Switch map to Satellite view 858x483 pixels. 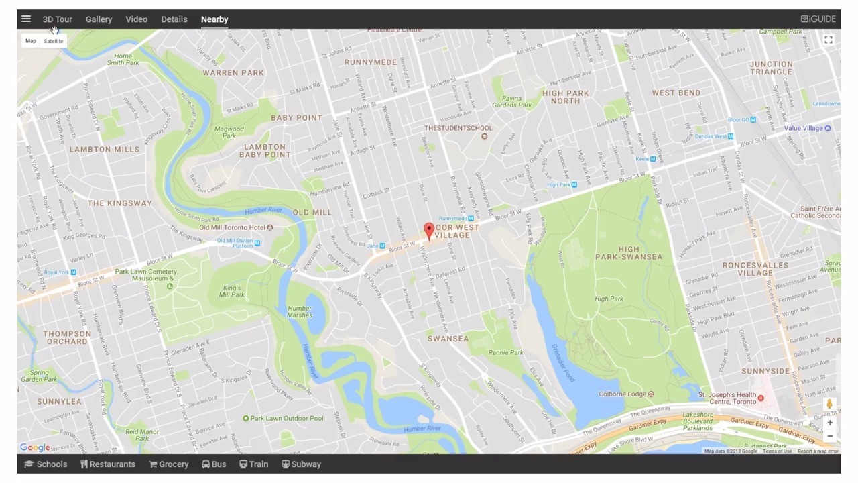point(53,41)
